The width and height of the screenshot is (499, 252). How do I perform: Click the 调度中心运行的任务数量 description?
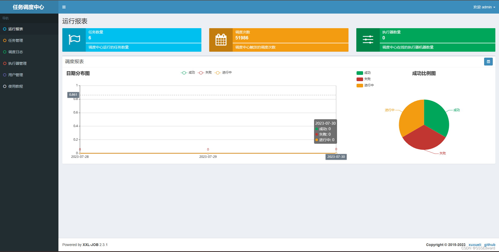(x=109, y=47)
